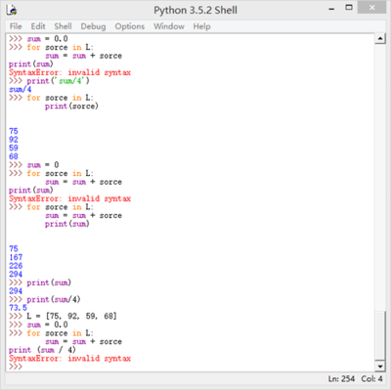Click the window title 'Python 3.5.2 Shell'
391x390 pixels.
point(195,10)
